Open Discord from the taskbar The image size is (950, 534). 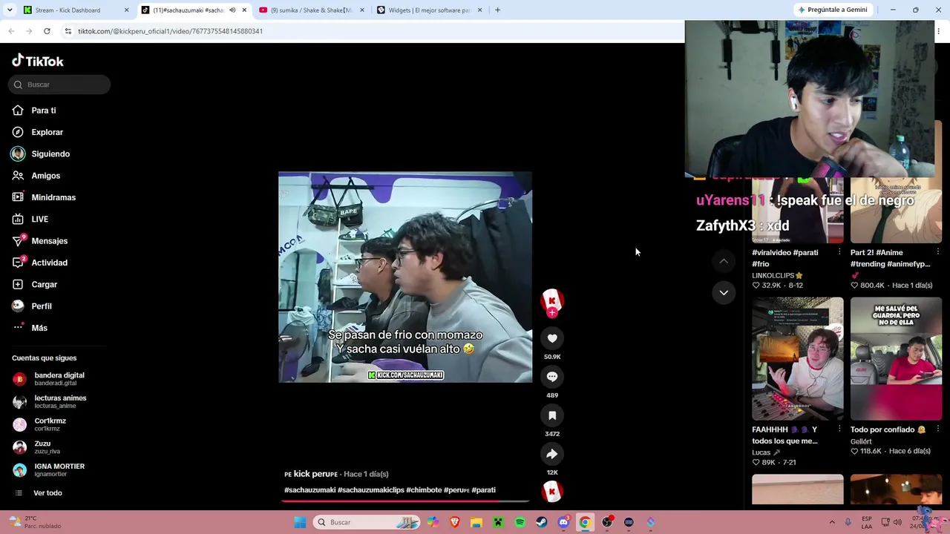pos(563,522)
